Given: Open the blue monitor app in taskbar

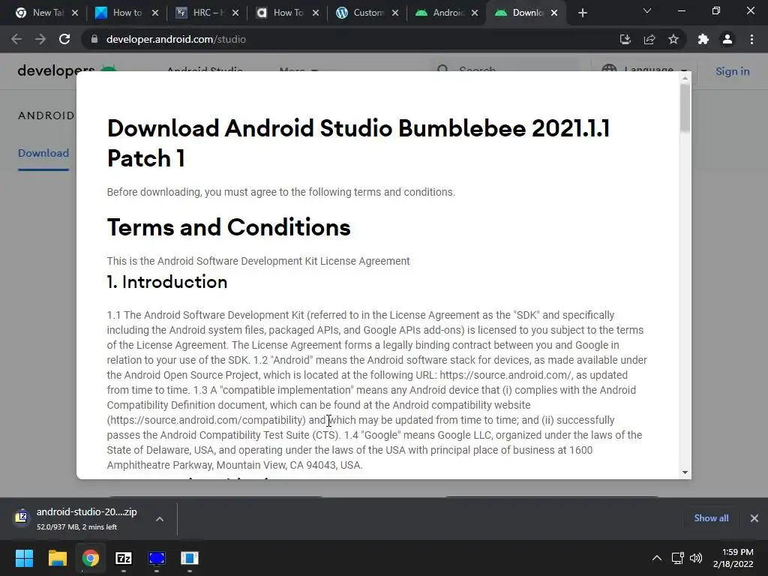Looking at the screenshot, I should [x=157, y=558].
